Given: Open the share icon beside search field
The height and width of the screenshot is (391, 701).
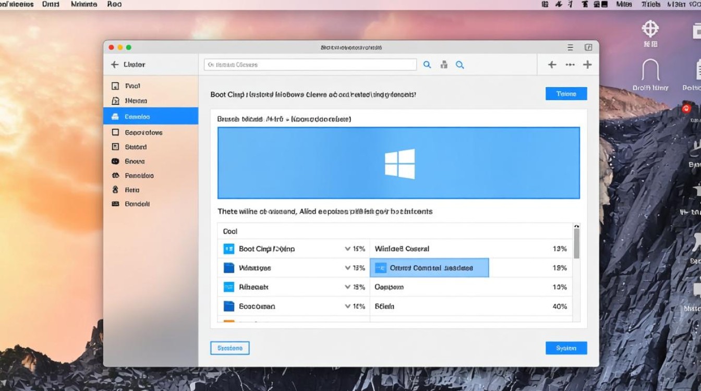Looking at the screenshot, I should (443, 64).
